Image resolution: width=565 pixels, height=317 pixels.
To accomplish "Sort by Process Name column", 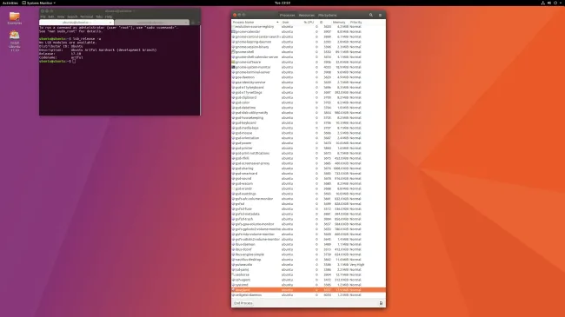I will 256,23.
